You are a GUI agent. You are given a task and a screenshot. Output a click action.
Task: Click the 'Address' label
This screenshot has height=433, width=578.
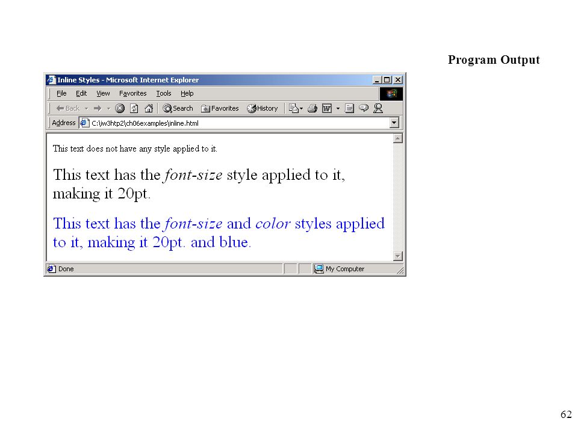[x=63, y=123]
